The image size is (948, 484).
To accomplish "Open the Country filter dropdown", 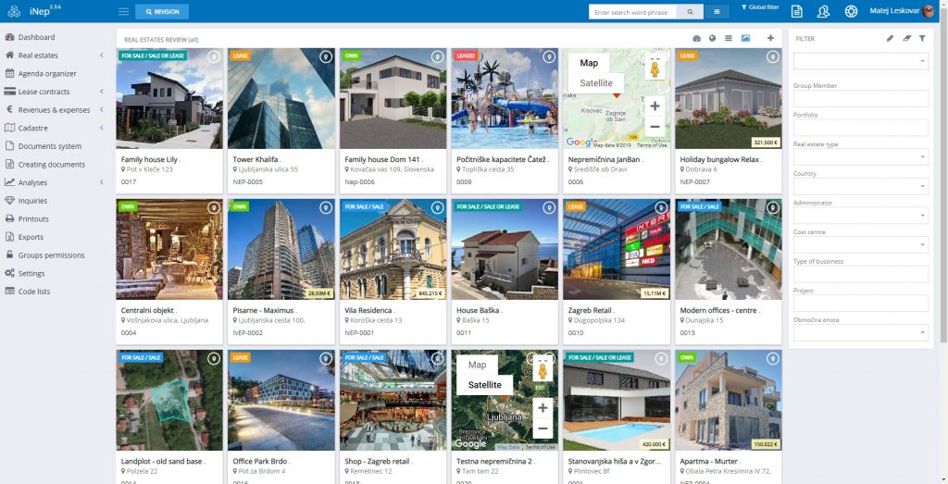I will pyautogui.click(x=860, y=186).
